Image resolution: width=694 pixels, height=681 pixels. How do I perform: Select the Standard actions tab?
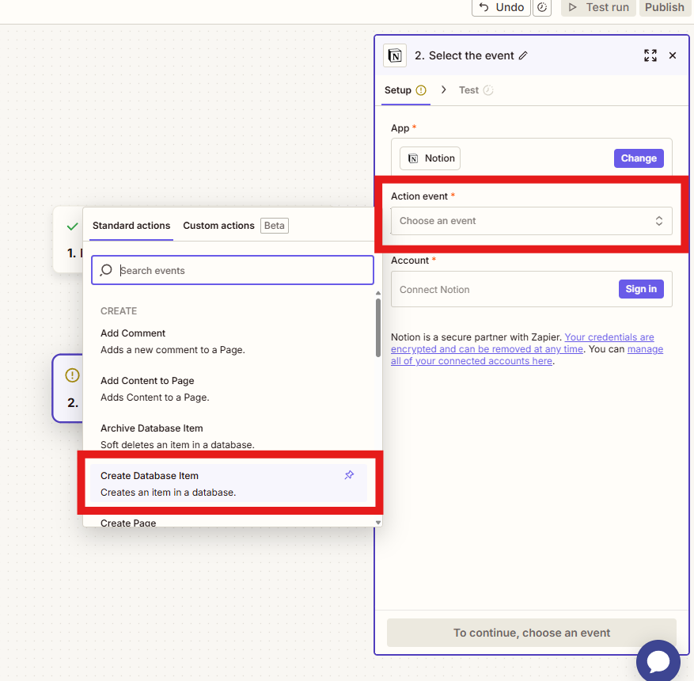[x=131, y=226]
